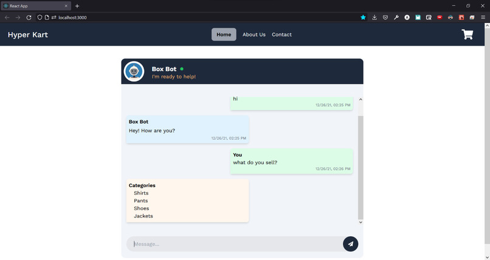Click the Save to Pocket icon

click(x=385, y=18)
